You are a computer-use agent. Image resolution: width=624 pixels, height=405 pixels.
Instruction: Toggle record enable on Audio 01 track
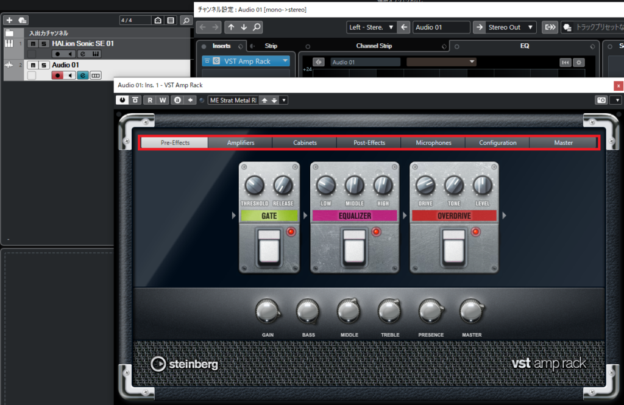57,76
